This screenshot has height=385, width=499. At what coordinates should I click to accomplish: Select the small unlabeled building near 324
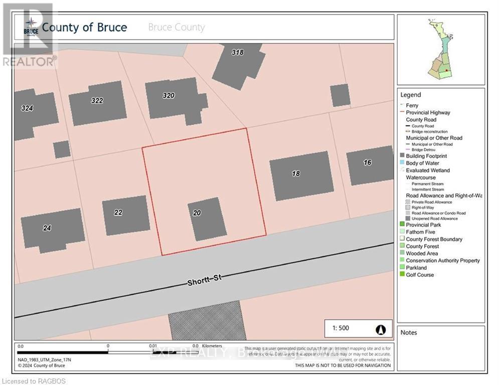[x=62, y=149]
